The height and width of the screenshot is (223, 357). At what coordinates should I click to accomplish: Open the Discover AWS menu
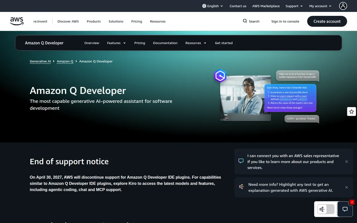coord(68,21)
